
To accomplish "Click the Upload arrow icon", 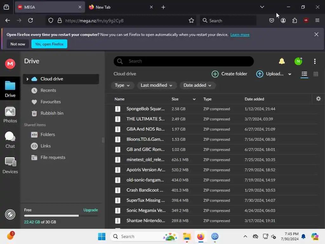I will pos(260,74).
